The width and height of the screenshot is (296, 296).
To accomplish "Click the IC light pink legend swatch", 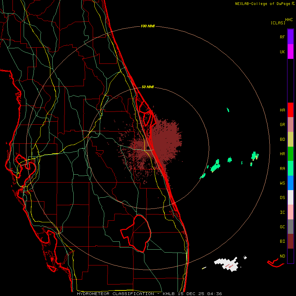I will (290, 212).
